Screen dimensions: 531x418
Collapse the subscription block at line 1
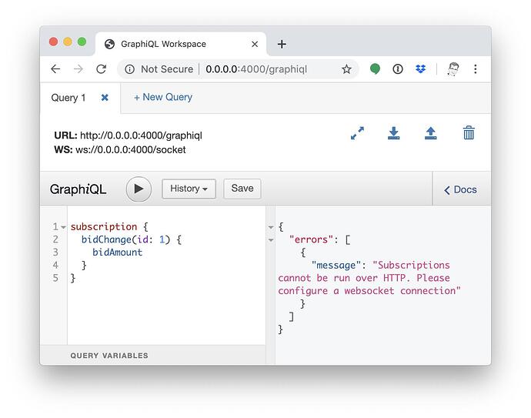[x=63, y=227]
